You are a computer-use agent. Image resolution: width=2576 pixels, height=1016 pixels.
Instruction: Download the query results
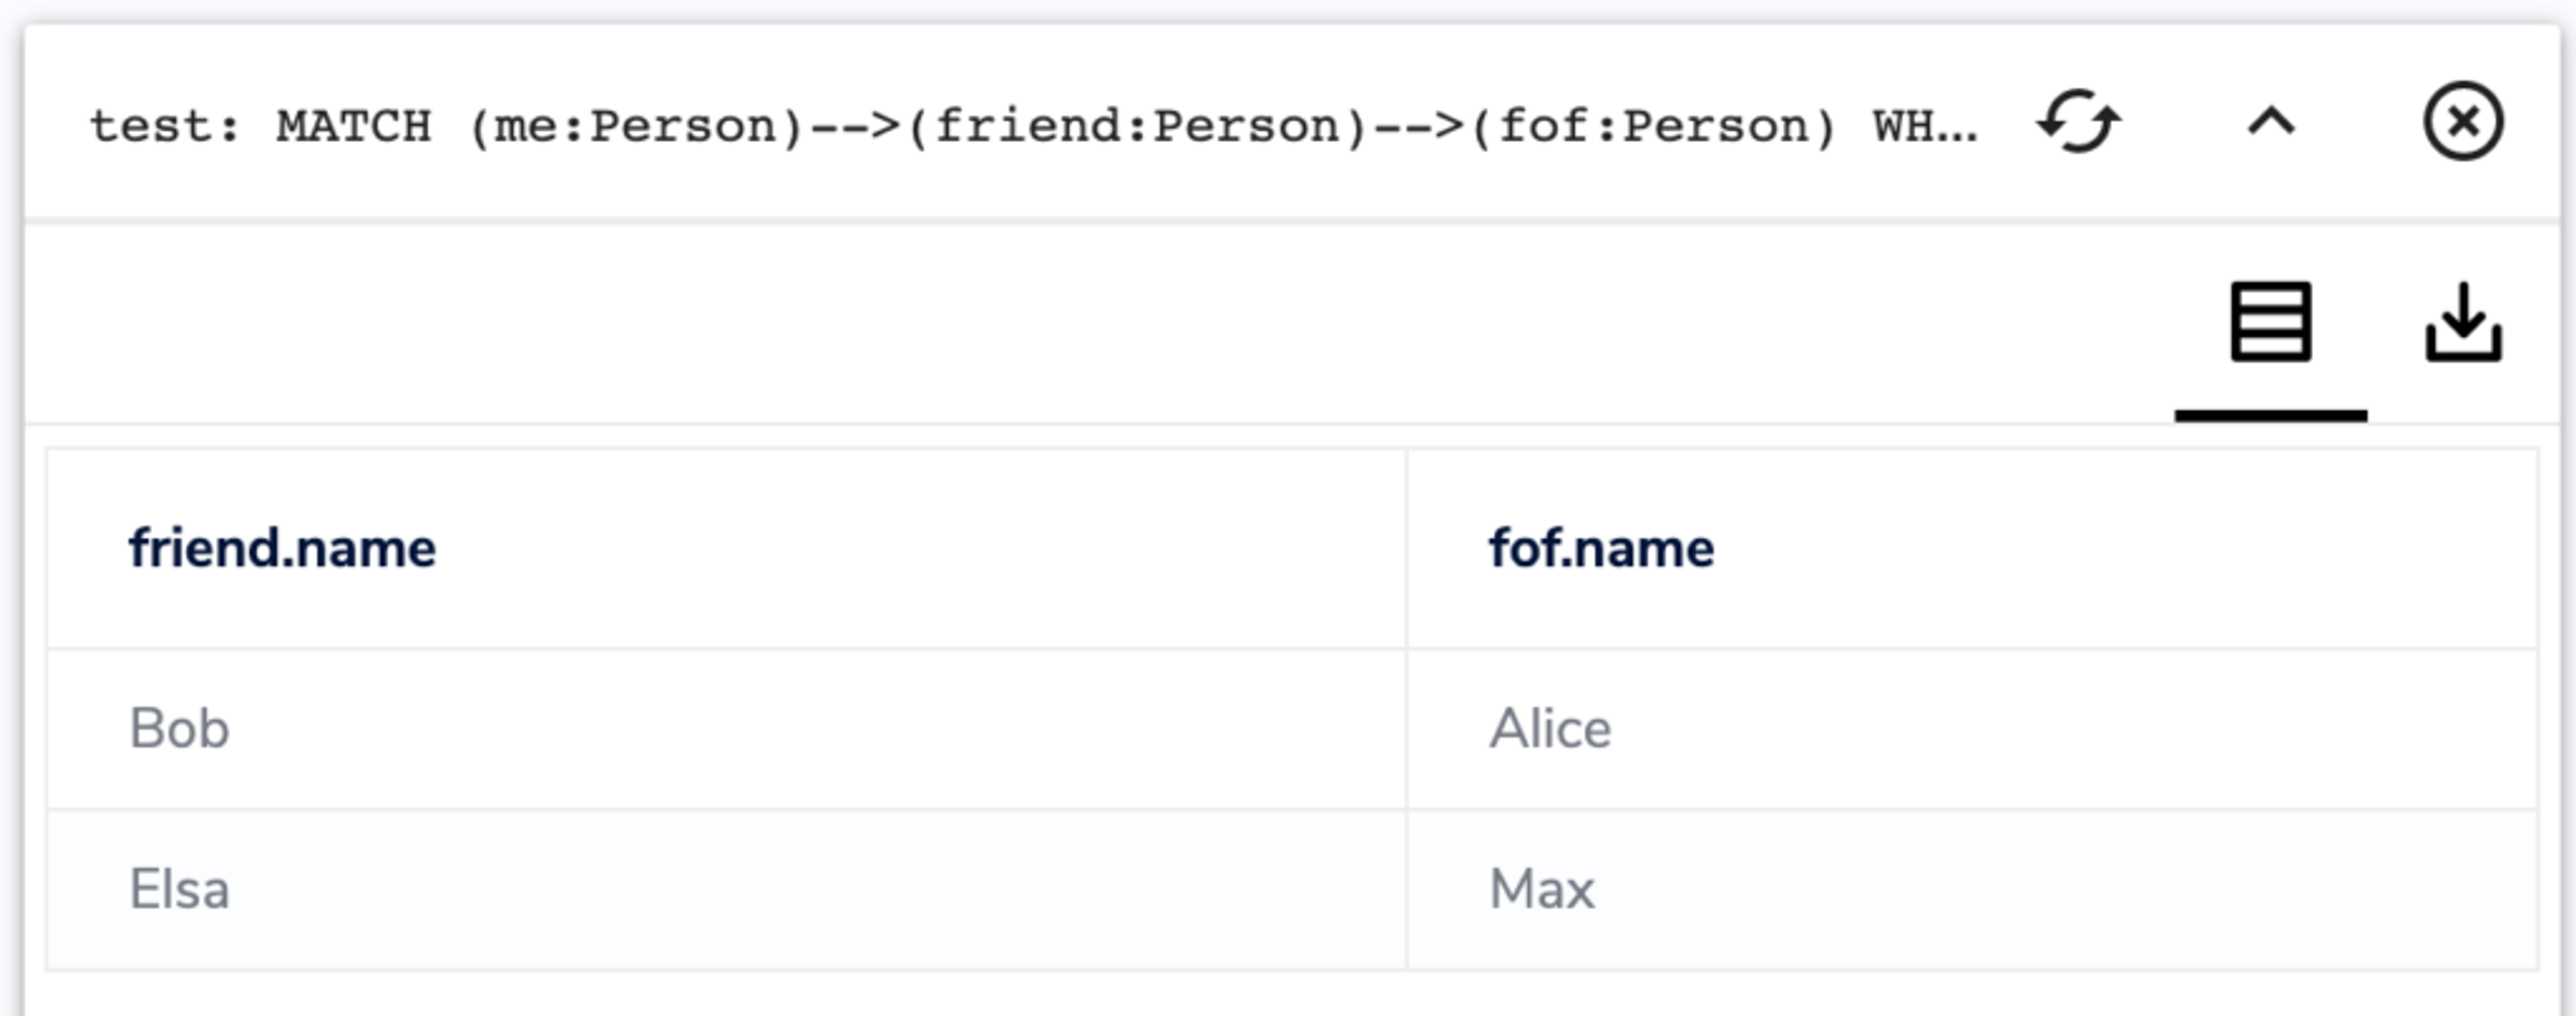[2463, 322]
